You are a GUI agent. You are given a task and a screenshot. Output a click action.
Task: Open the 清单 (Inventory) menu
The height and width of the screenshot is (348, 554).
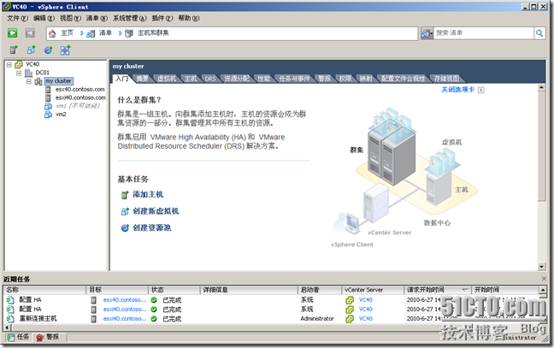97,18
